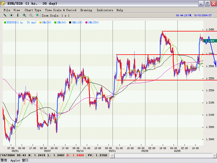The image size is (217, 163).
Task: Click the SMA(120) legend label
Action: pos(77,23)
